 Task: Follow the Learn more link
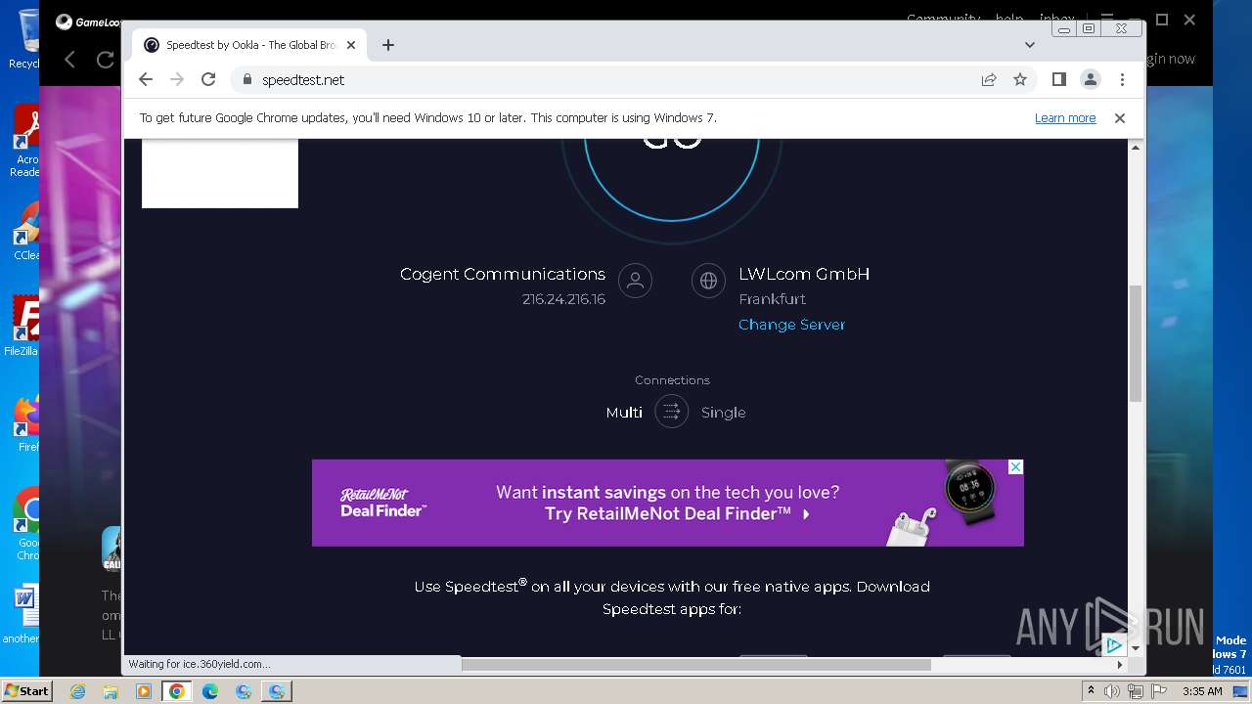pyautogui.click(x=1065, y=118)
